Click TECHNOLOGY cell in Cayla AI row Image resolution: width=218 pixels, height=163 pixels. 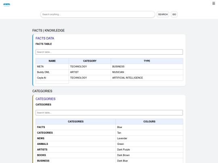[90, 78]
